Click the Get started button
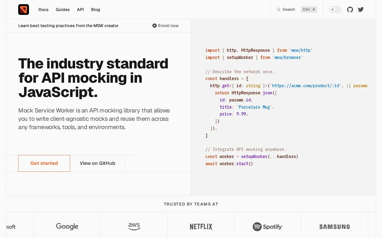Viewport: 382px width, 238px height. click(44, 163)
